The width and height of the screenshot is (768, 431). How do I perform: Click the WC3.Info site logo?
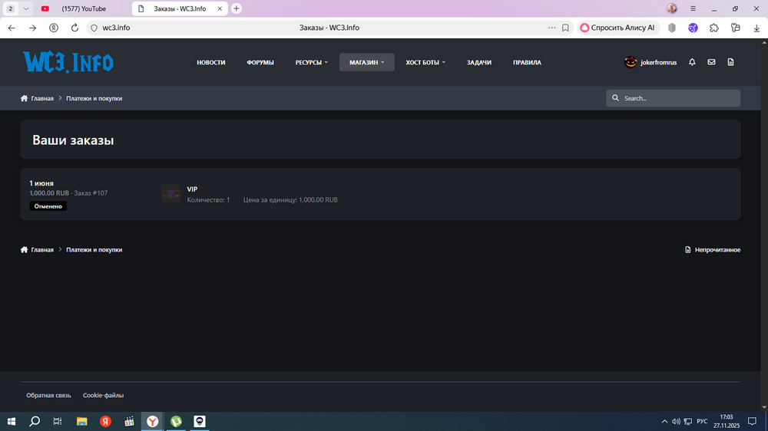tap(68, 62)
